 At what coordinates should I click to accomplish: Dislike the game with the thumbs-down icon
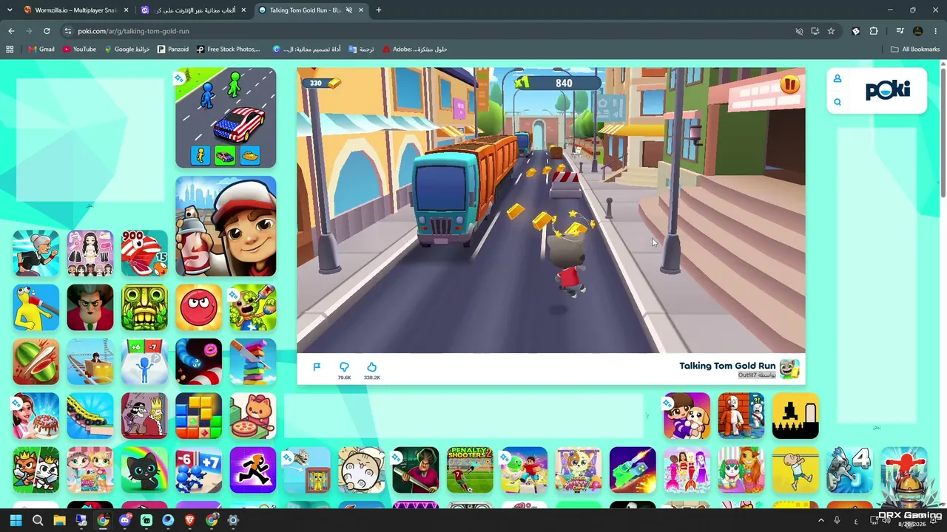coord(344,367)
